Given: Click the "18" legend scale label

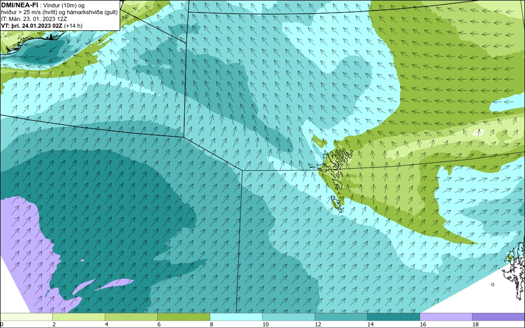Looking at the screenshot, I should [x=475, y=324].
